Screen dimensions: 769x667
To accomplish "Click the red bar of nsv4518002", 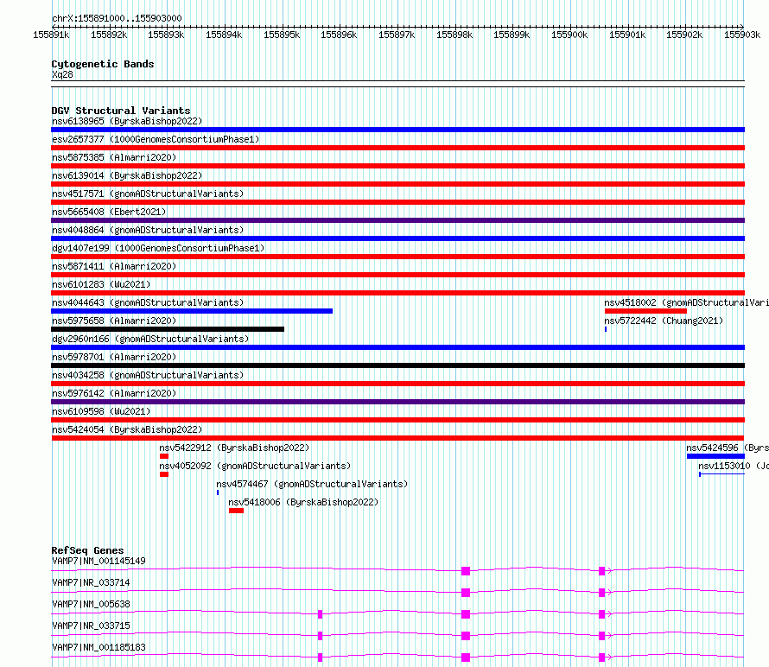I will (646, 311).
